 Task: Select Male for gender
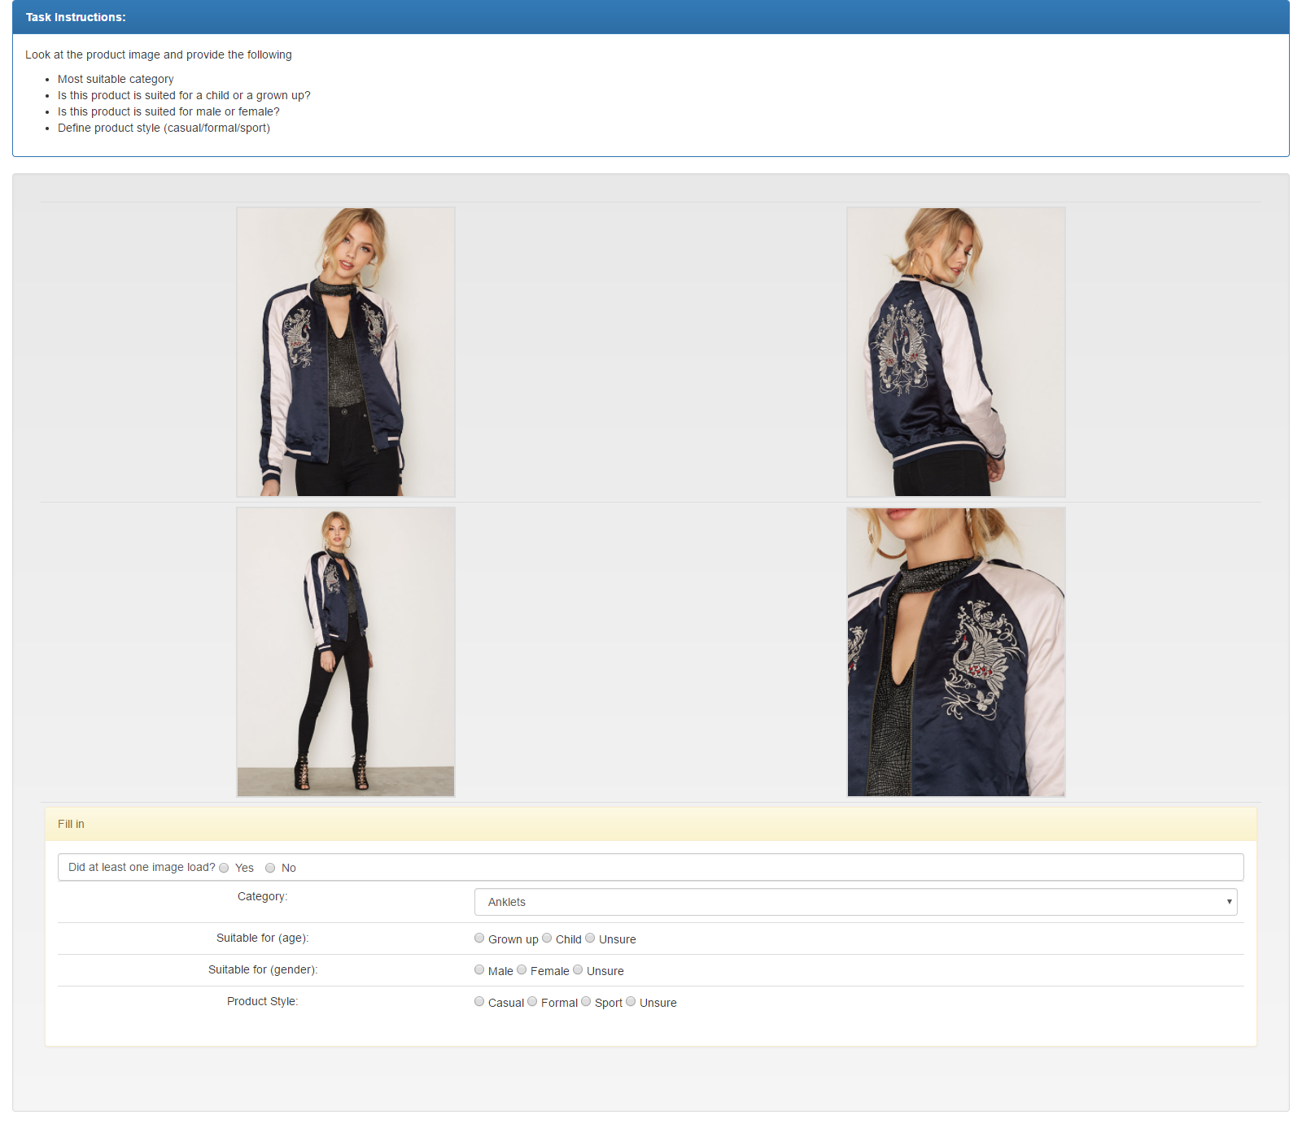pos(479,970)
